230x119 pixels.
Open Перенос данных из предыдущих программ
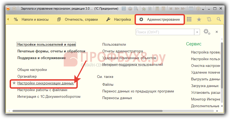pos(138,91)
